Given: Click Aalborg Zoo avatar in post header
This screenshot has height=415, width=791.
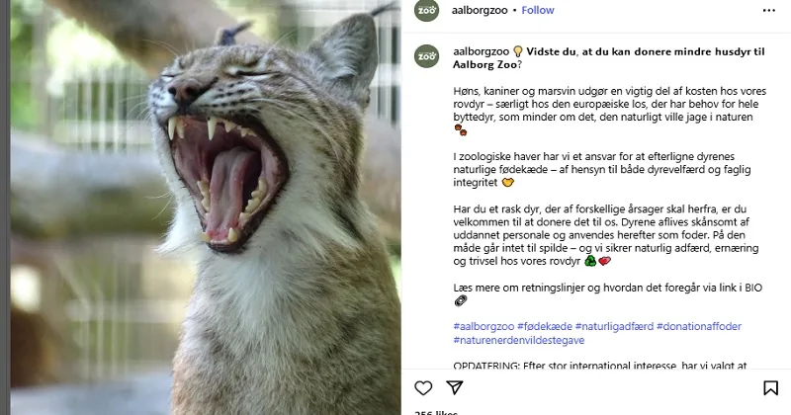Looking at the screenshot, I should [x=427, y=10].
